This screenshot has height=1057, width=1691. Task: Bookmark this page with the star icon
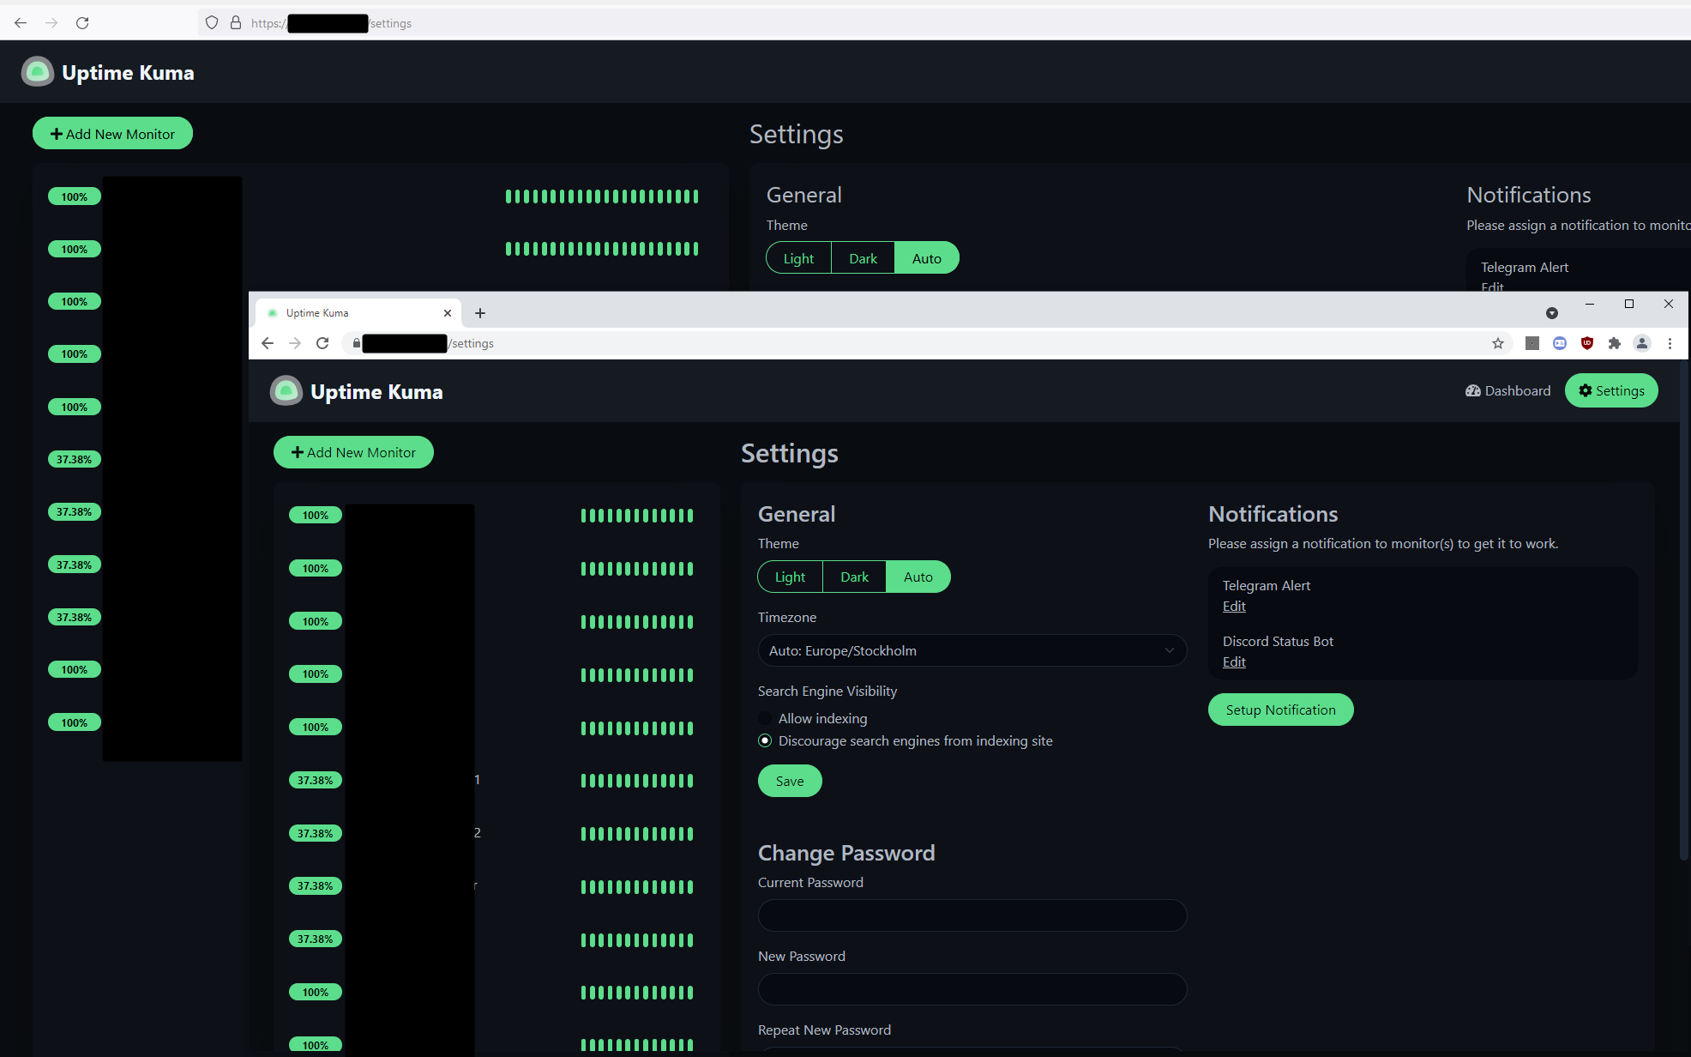pyautogui.click(x=1498, y=343)
